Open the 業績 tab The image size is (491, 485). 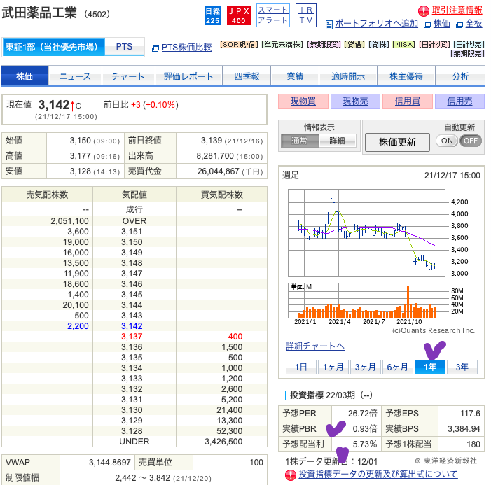pos(295,76)
